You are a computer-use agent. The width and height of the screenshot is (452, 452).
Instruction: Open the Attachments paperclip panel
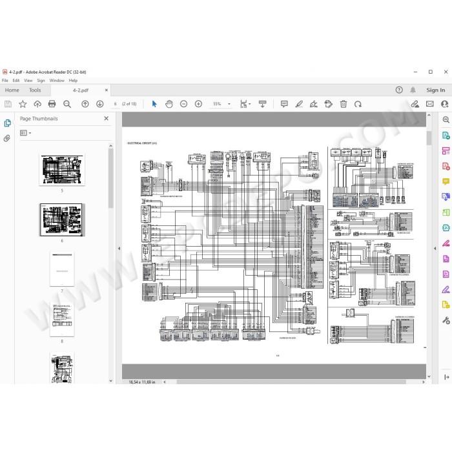coord(7,138)
